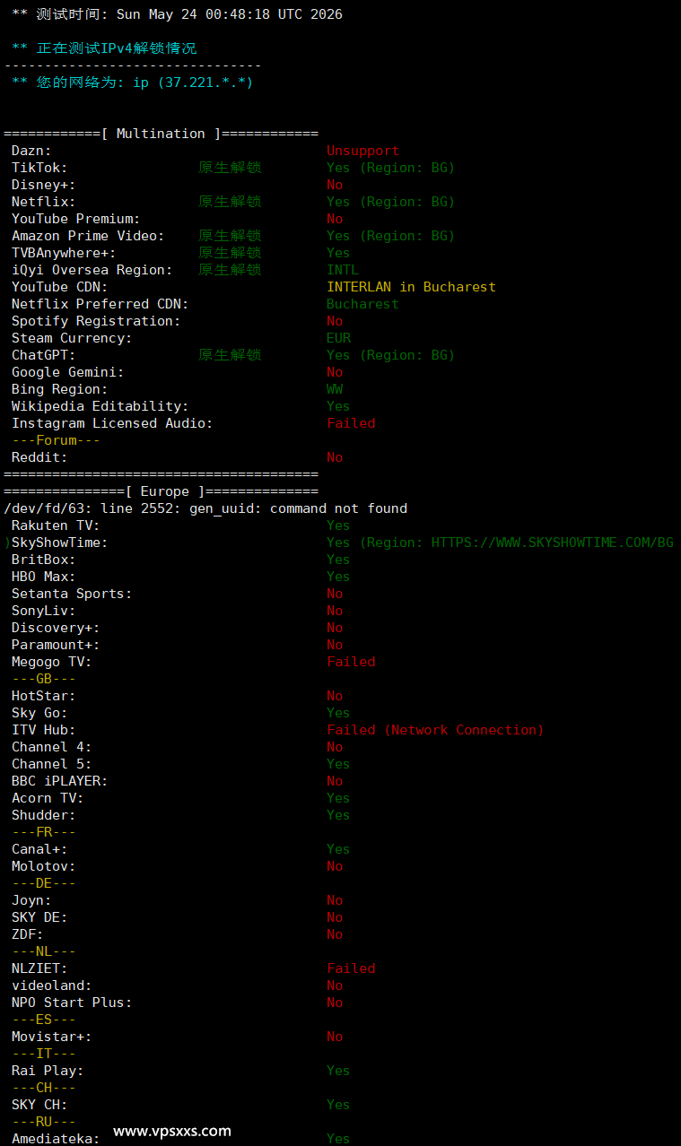
Task: Click the 'Canal+:' label
Action: pyautogui.click(x=39, y=849)
